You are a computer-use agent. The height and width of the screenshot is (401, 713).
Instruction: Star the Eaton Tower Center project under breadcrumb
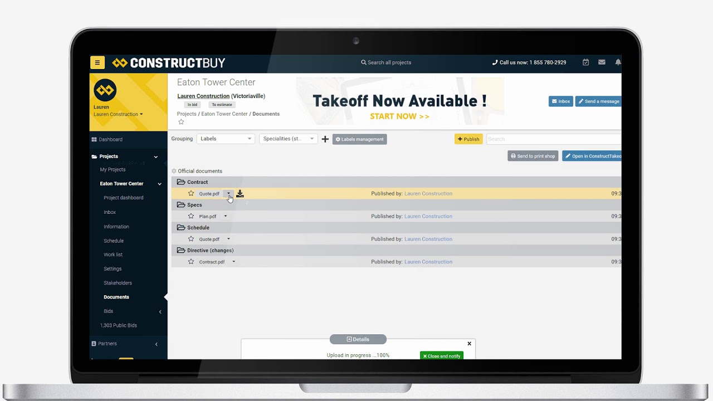point(181,122)
